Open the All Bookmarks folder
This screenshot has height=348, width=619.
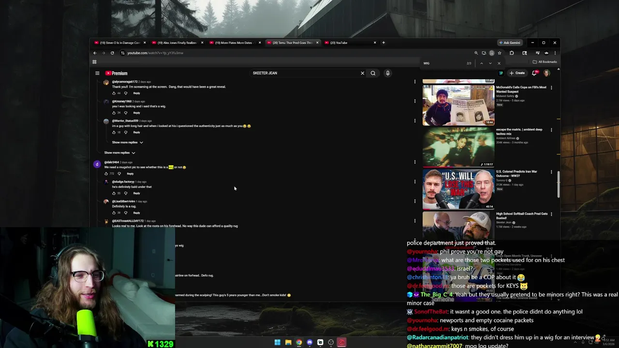(x=545, y=62)
